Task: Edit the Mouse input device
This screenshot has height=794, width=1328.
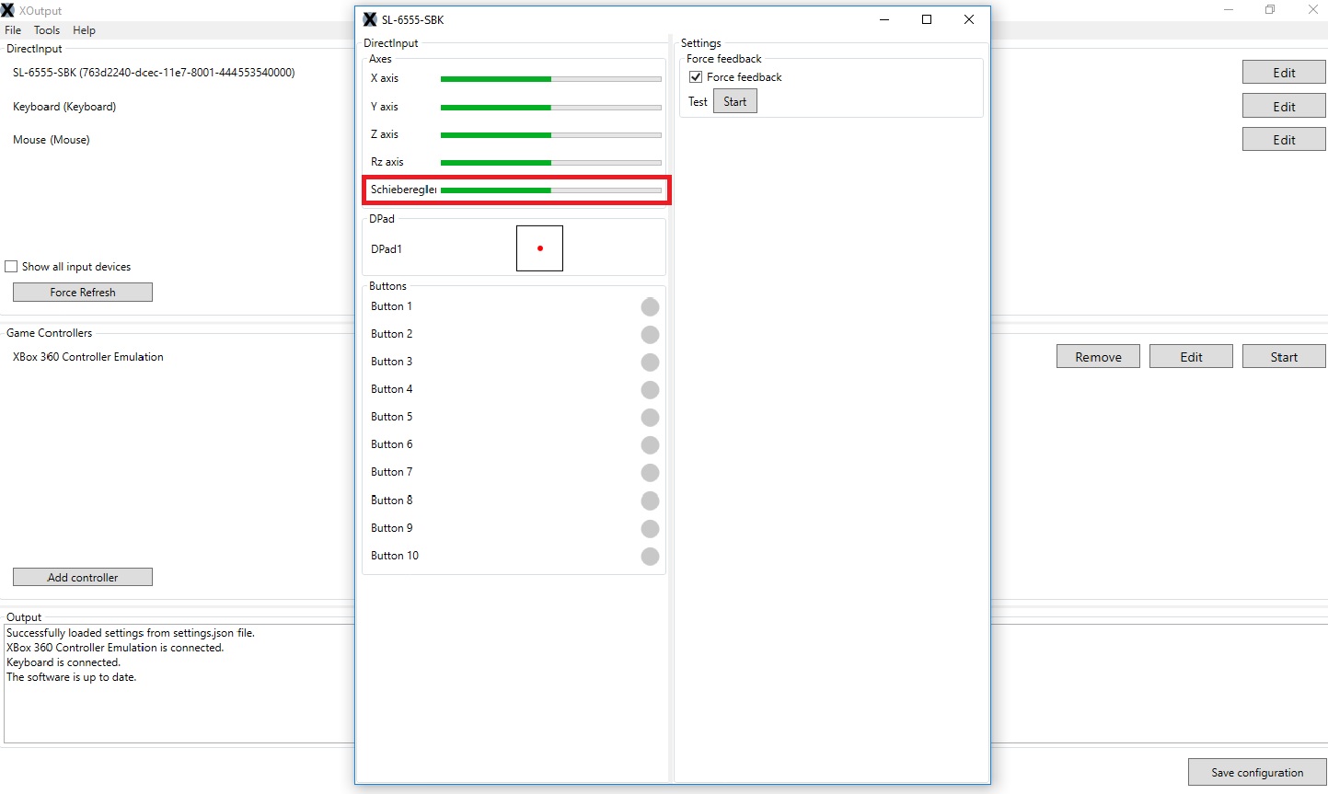Action: pos(1283,139)
